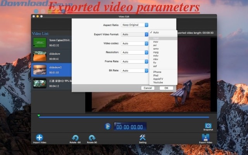
Task: Choose m4v from the format list
Action: coord(163,56)
